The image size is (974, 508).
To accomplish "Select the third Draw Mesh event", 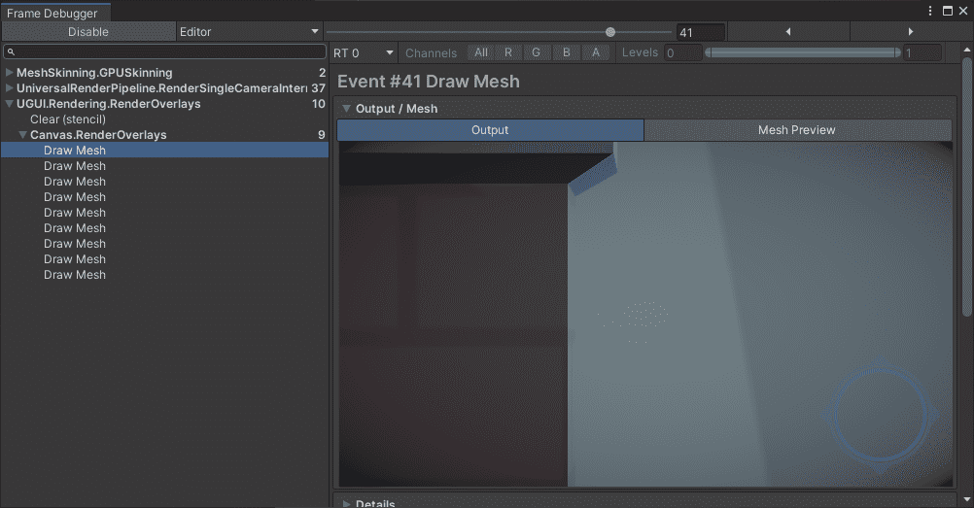I will (x=164, y=182).
